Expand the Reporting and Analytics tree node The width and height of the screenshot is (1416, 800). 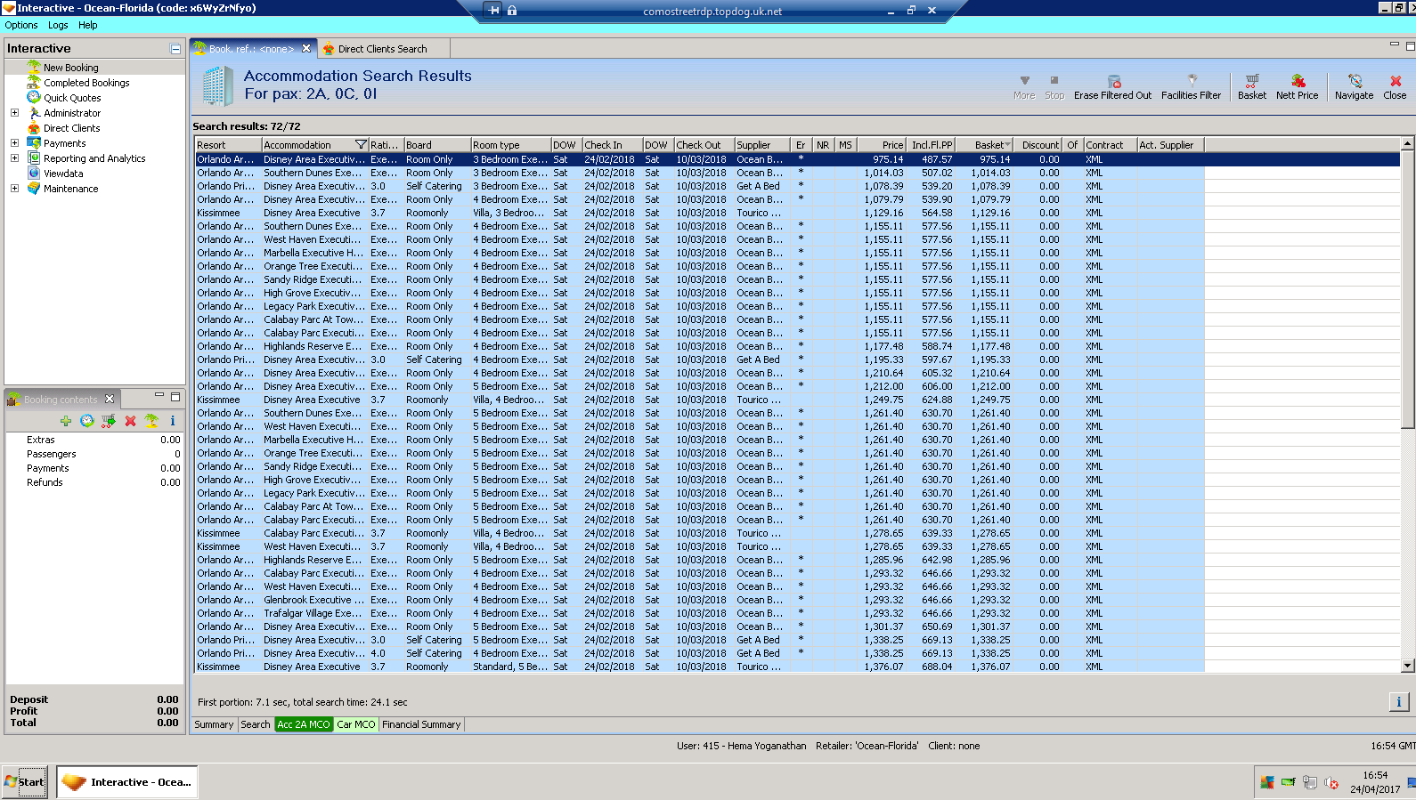pyautogui.click(x=14, y=158)
